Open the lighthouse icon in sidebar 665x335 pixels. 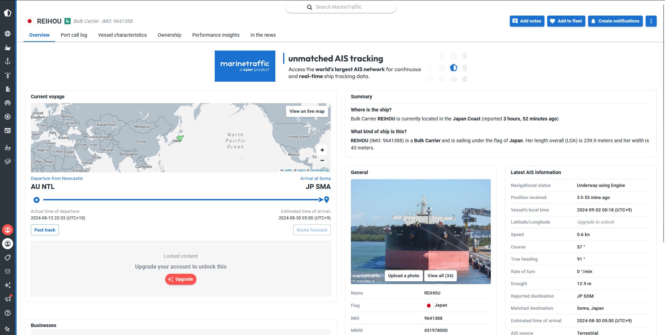point(8,75)
